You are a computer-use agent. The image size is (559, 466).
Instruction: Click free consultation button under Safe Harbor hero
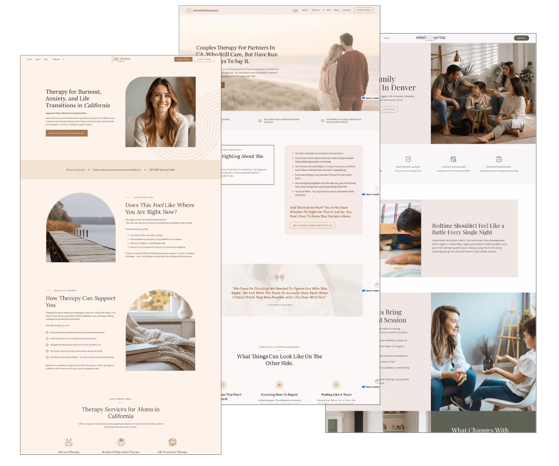(67, 133)
